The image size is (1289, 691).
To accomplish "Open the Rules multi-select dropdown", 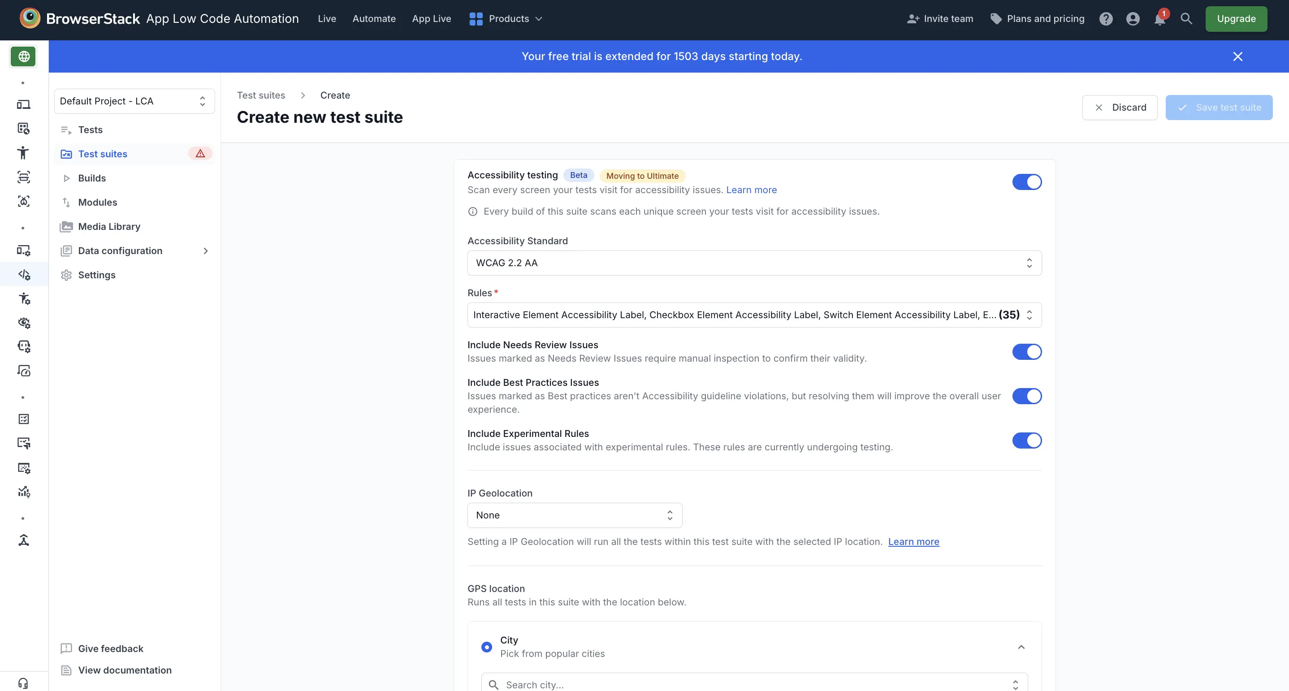I will pos(754,315).
